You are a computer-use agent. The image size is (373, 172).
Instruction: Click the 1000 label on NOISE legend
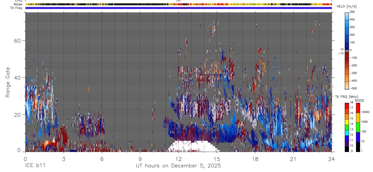click(365, 122)
